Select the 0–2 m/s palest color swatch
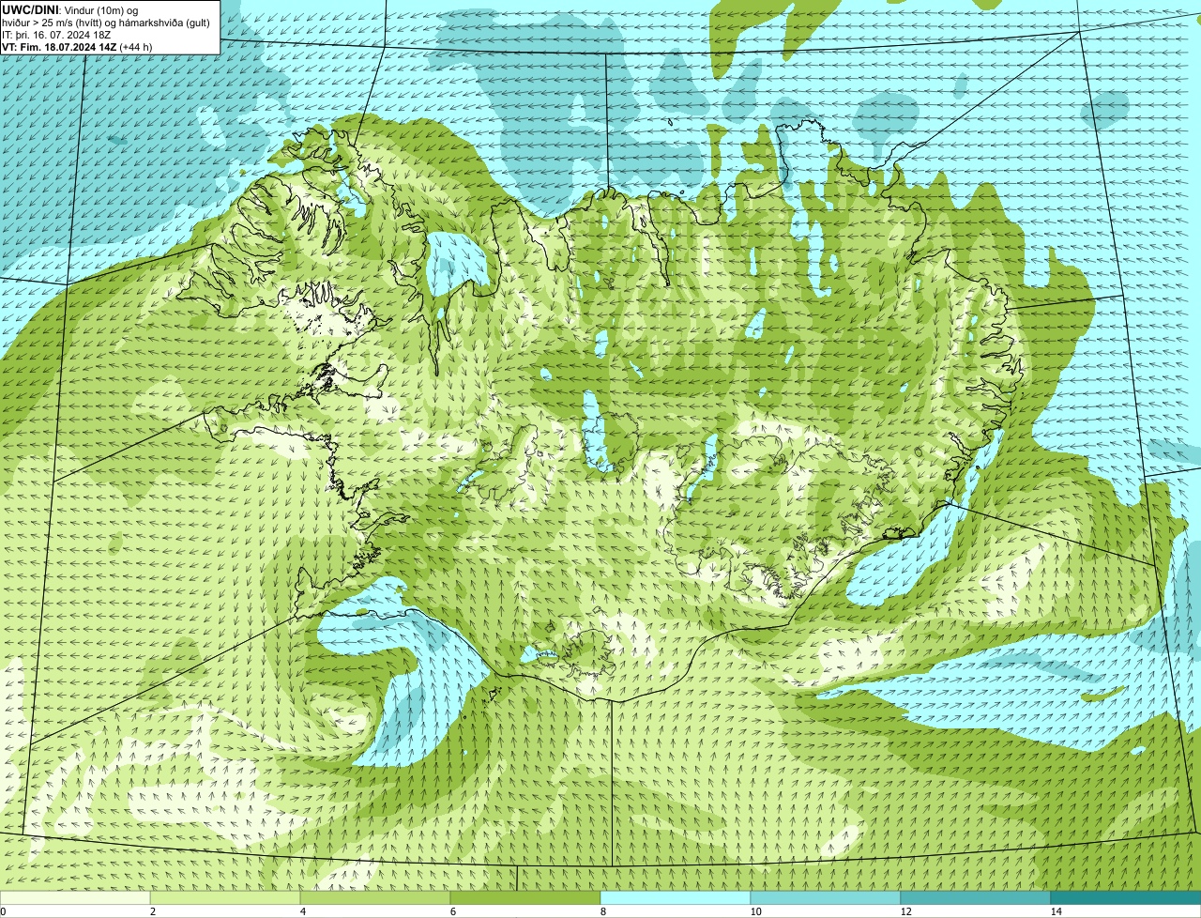The image size is (1201, 918). click(x=75, y=897)
